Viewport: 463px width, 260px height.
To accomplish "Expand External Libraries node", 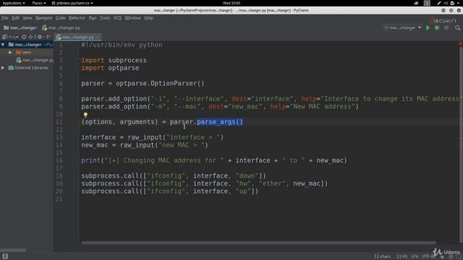I will pyautogui.click(x=3, y=67).
